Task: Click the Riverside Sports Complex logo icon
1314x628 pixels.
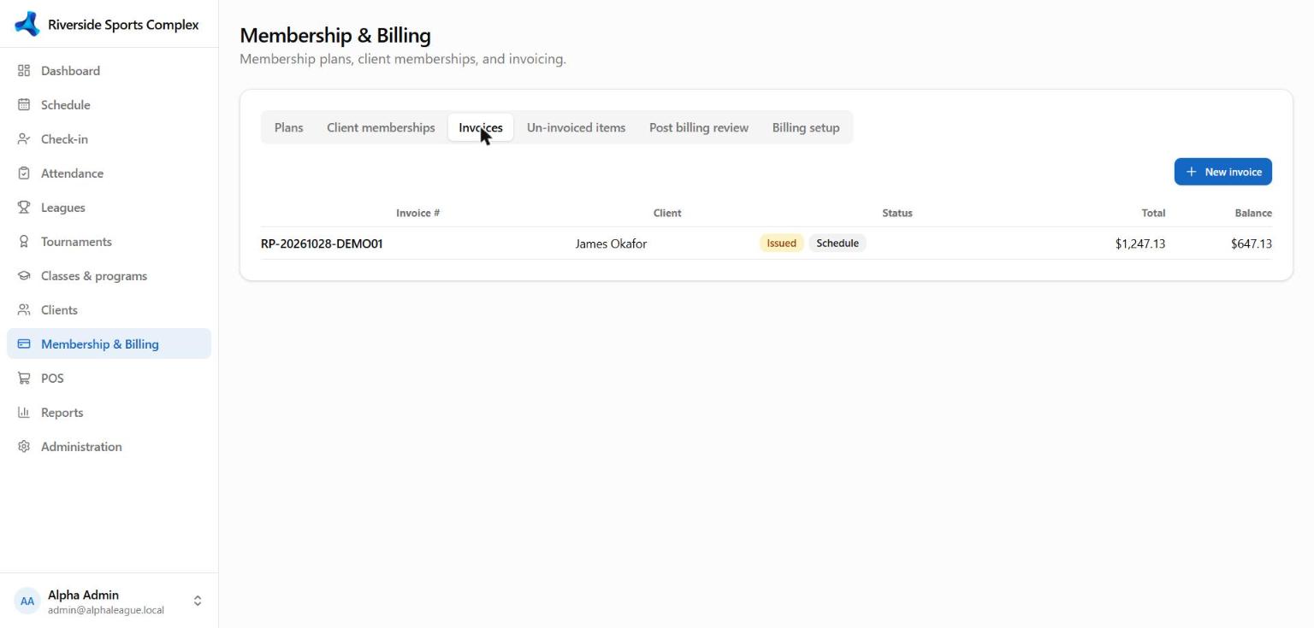Action: pyautogui.click(x=27, y=24)
